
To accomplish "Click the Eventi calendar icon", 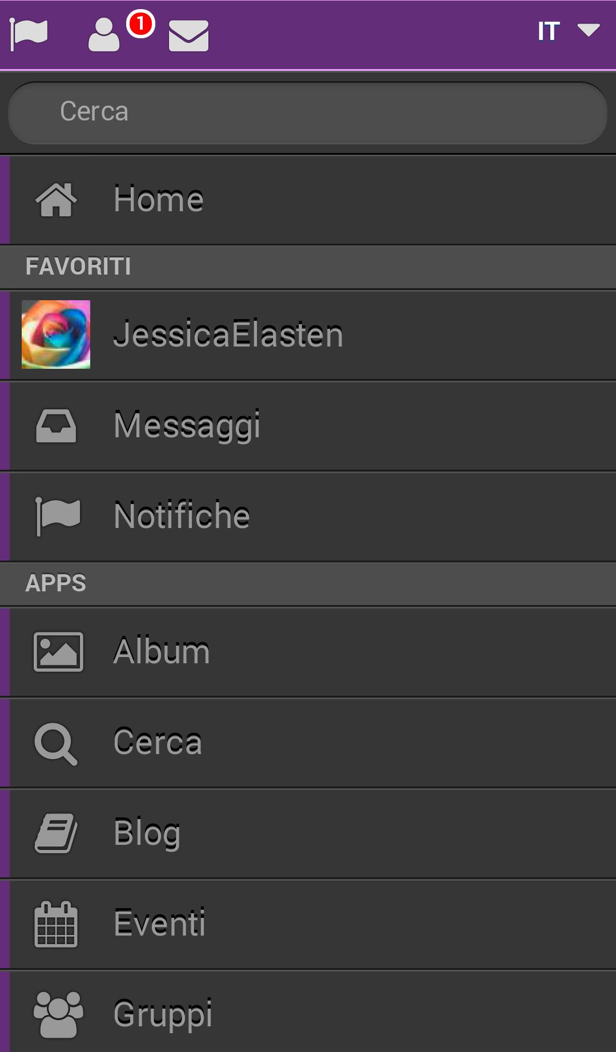I will pos(56,924).
